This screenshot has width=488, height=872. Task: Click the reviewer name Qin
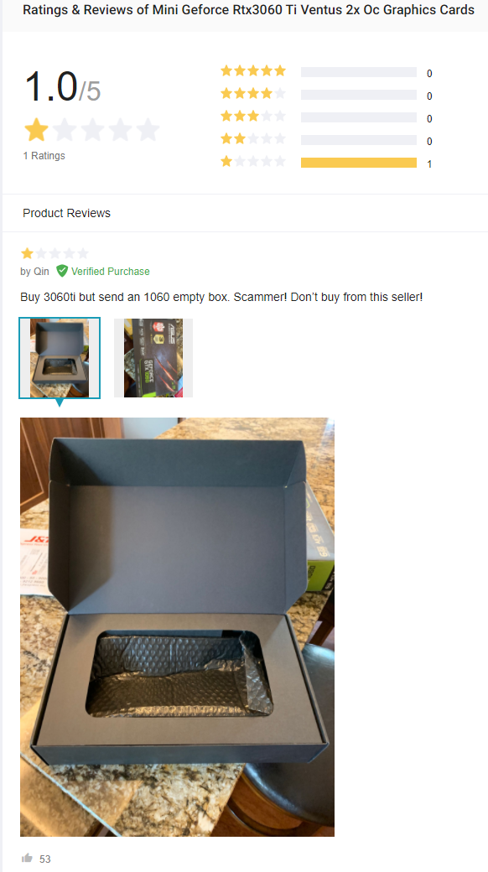tap(42, 272)
